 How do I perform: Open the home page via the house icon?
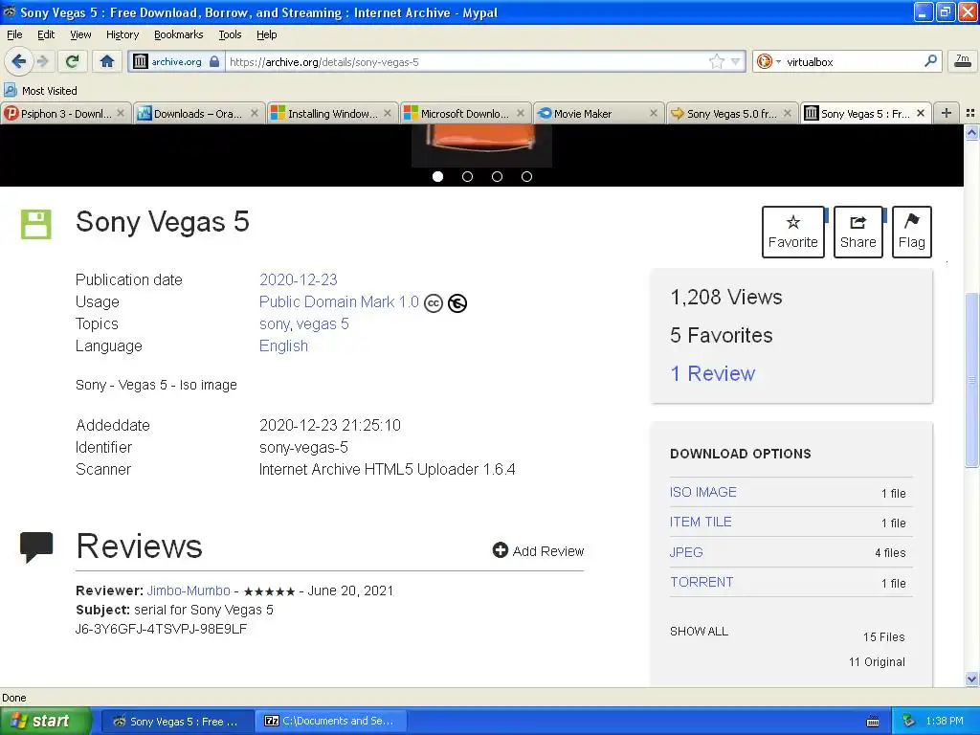pos(107,61)
